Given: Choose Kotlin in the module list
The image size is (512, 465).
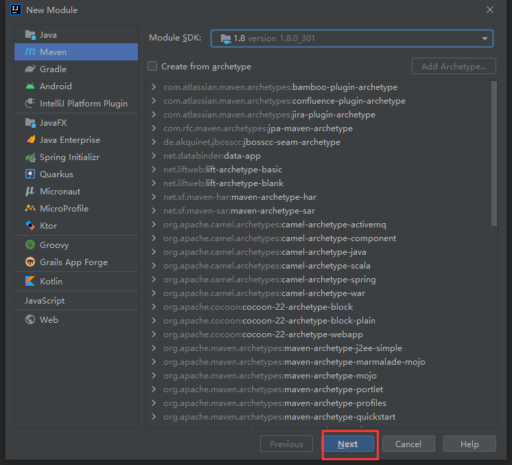Looking at the screenshot, I should tap(76, 281).
